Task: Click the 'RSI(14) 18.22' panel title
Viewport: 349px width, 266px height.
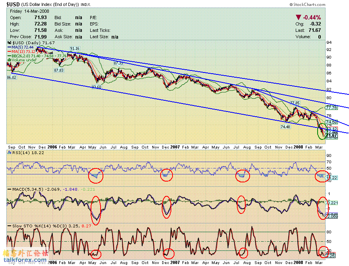Action: coord(28,153)
